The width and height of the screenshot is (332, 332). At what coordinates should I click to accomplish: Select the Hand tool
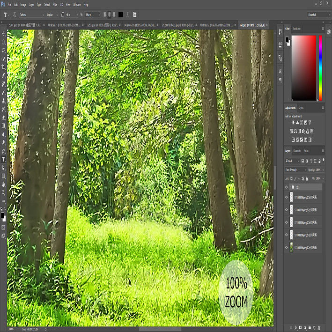(3, 184)
